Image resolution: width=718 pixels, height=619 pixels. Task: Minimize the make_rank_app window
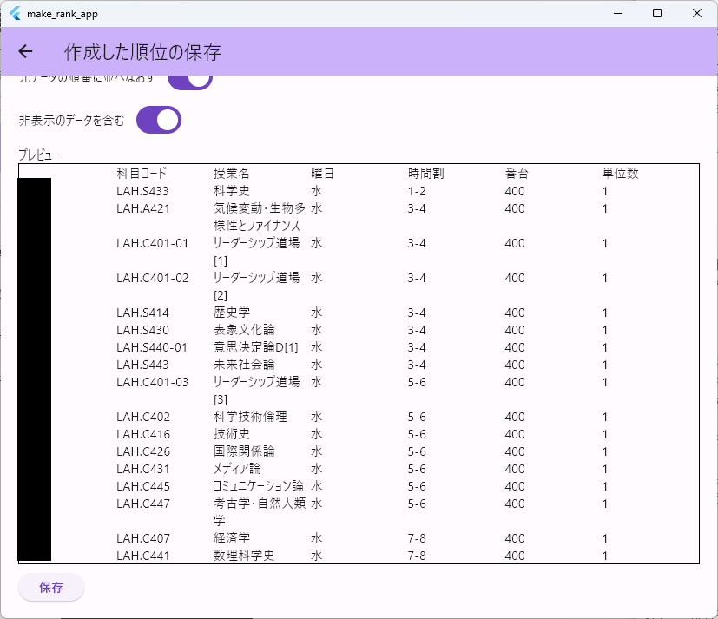(x=618, y=13)
